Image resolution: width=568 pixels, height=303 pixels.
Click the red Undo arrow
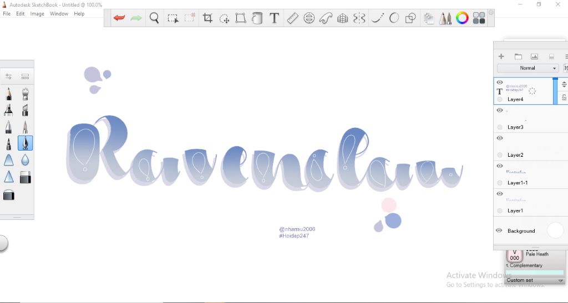[119, 18]
